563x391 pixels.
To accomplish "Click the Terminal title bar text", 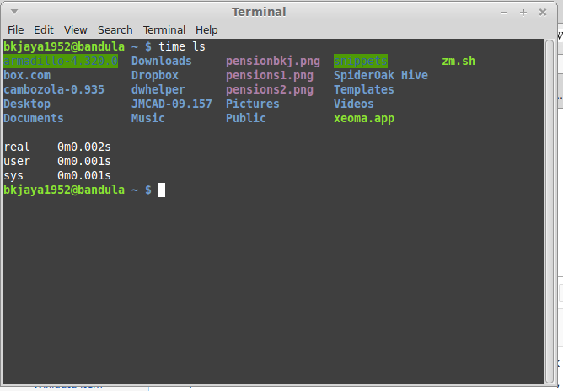I will [x=259, y=12].
